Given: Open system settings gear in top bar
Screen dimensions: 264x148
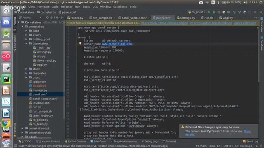Looking at the screenshot, I should 261,2.
